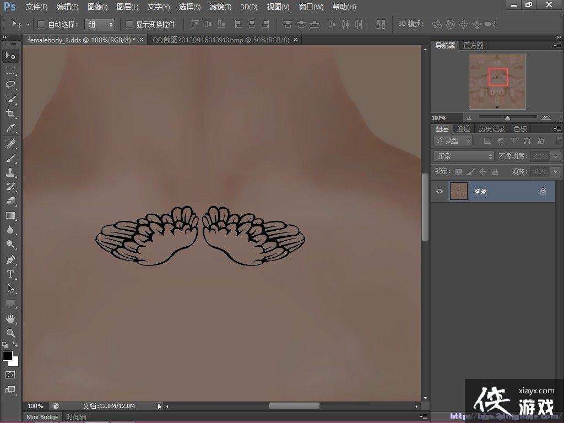Select the Rectangular Marquee tool
This screenshot has width=564, height=423.
pyautogui.click(x=10, y=70)
